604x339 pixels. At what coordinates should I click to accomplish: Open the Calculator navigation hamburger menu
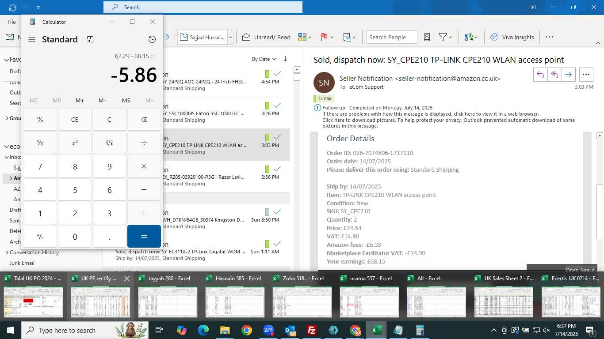32,39
